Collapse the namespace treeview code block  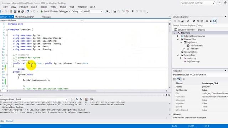pyautogui.click(x=7, y=30)
